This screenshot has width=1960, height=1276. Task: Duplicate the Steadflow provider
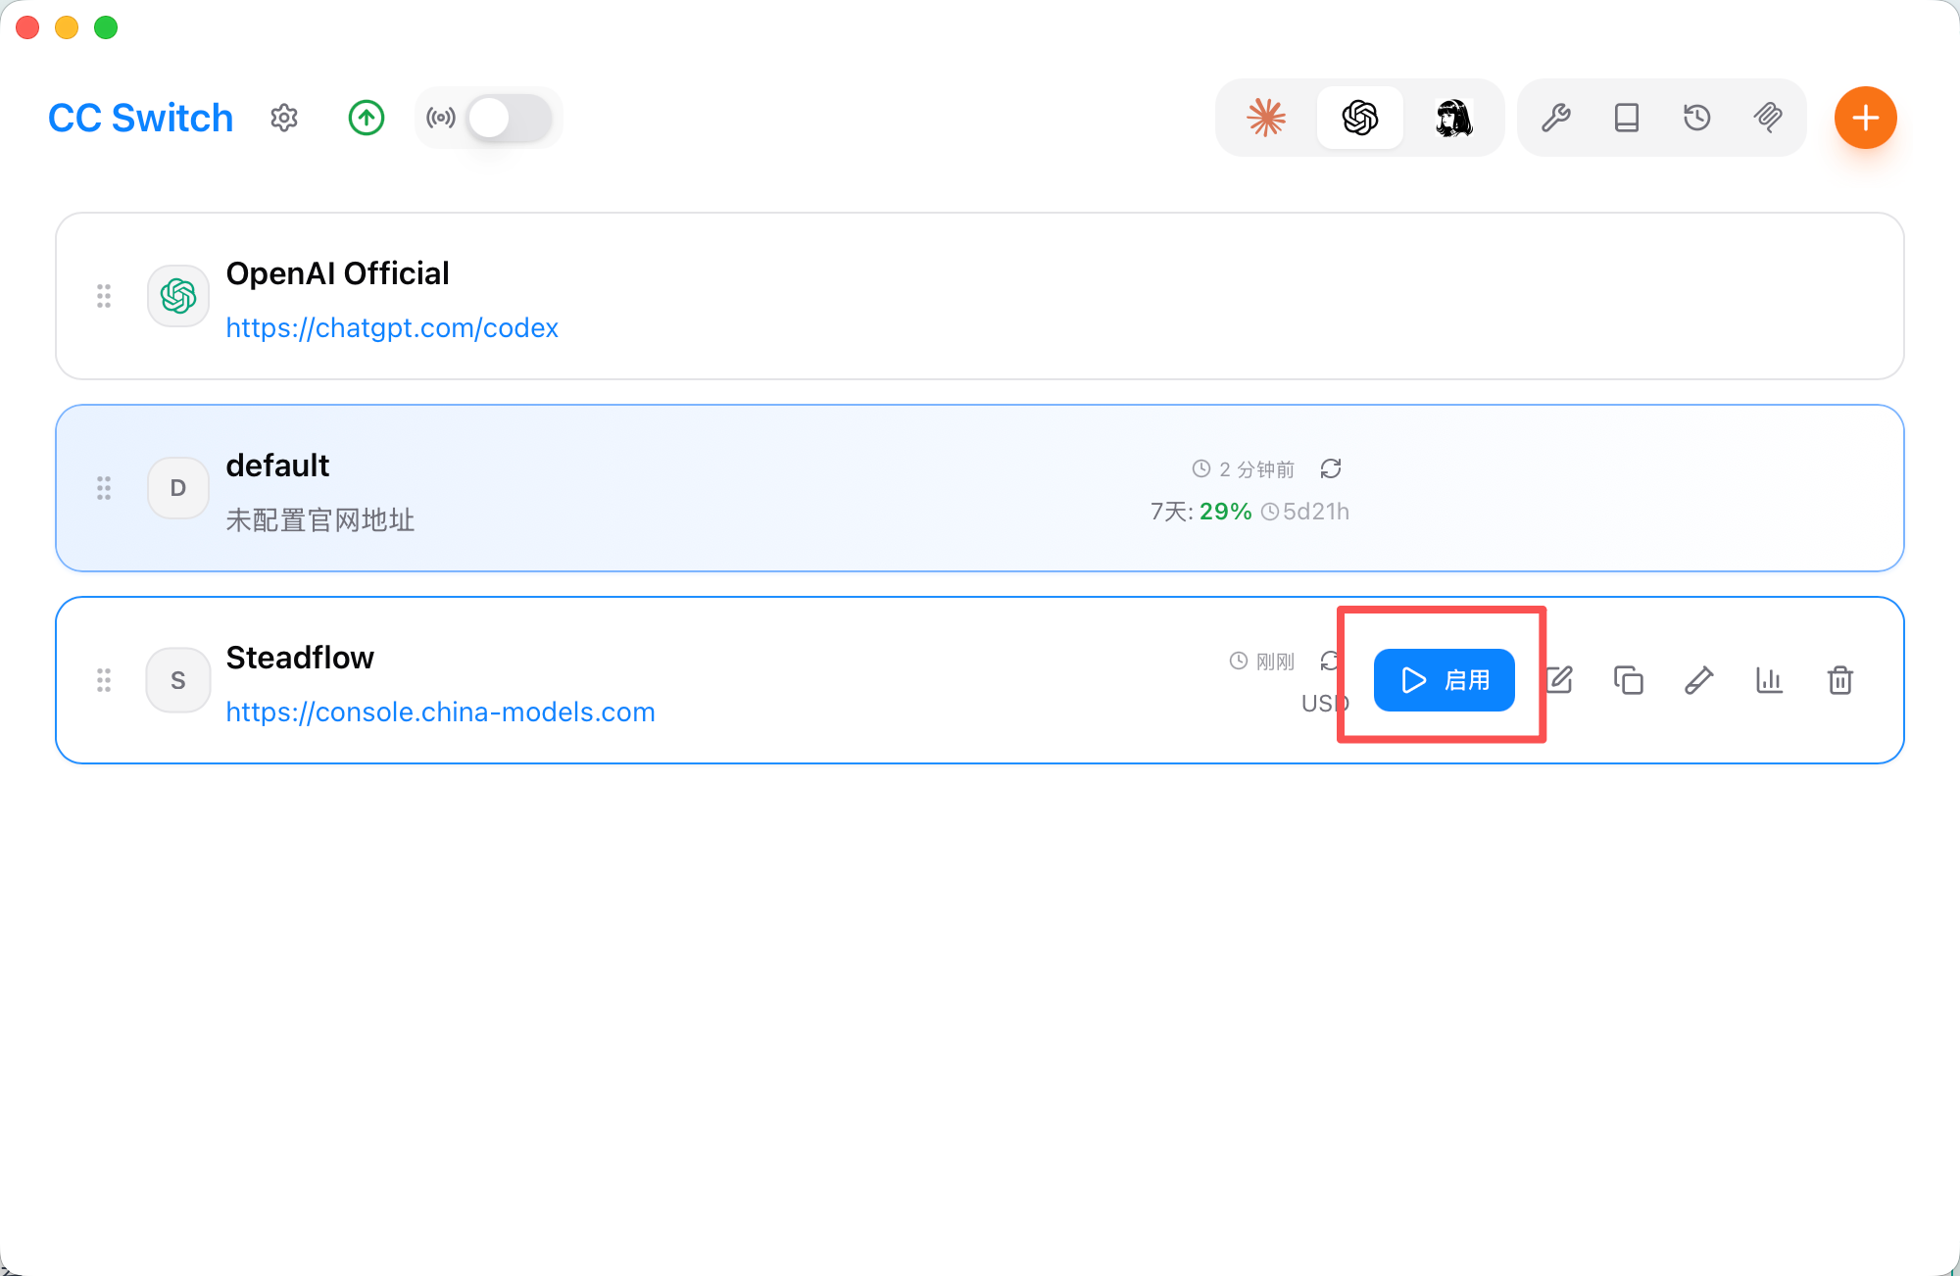point(1629,680)
